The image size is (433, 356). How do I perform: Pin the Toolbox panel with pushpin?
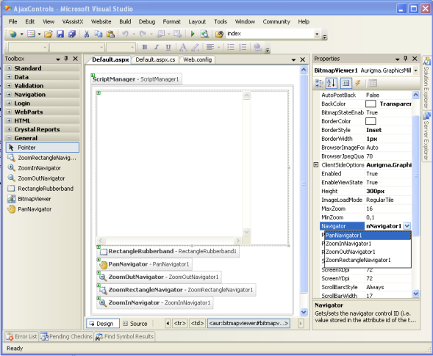point(66,59)
